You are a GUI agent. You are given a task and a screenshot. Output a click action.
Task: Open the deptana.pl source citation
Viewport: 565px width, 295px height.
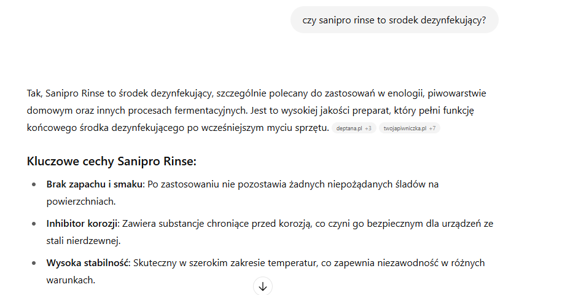pos(349,128)
